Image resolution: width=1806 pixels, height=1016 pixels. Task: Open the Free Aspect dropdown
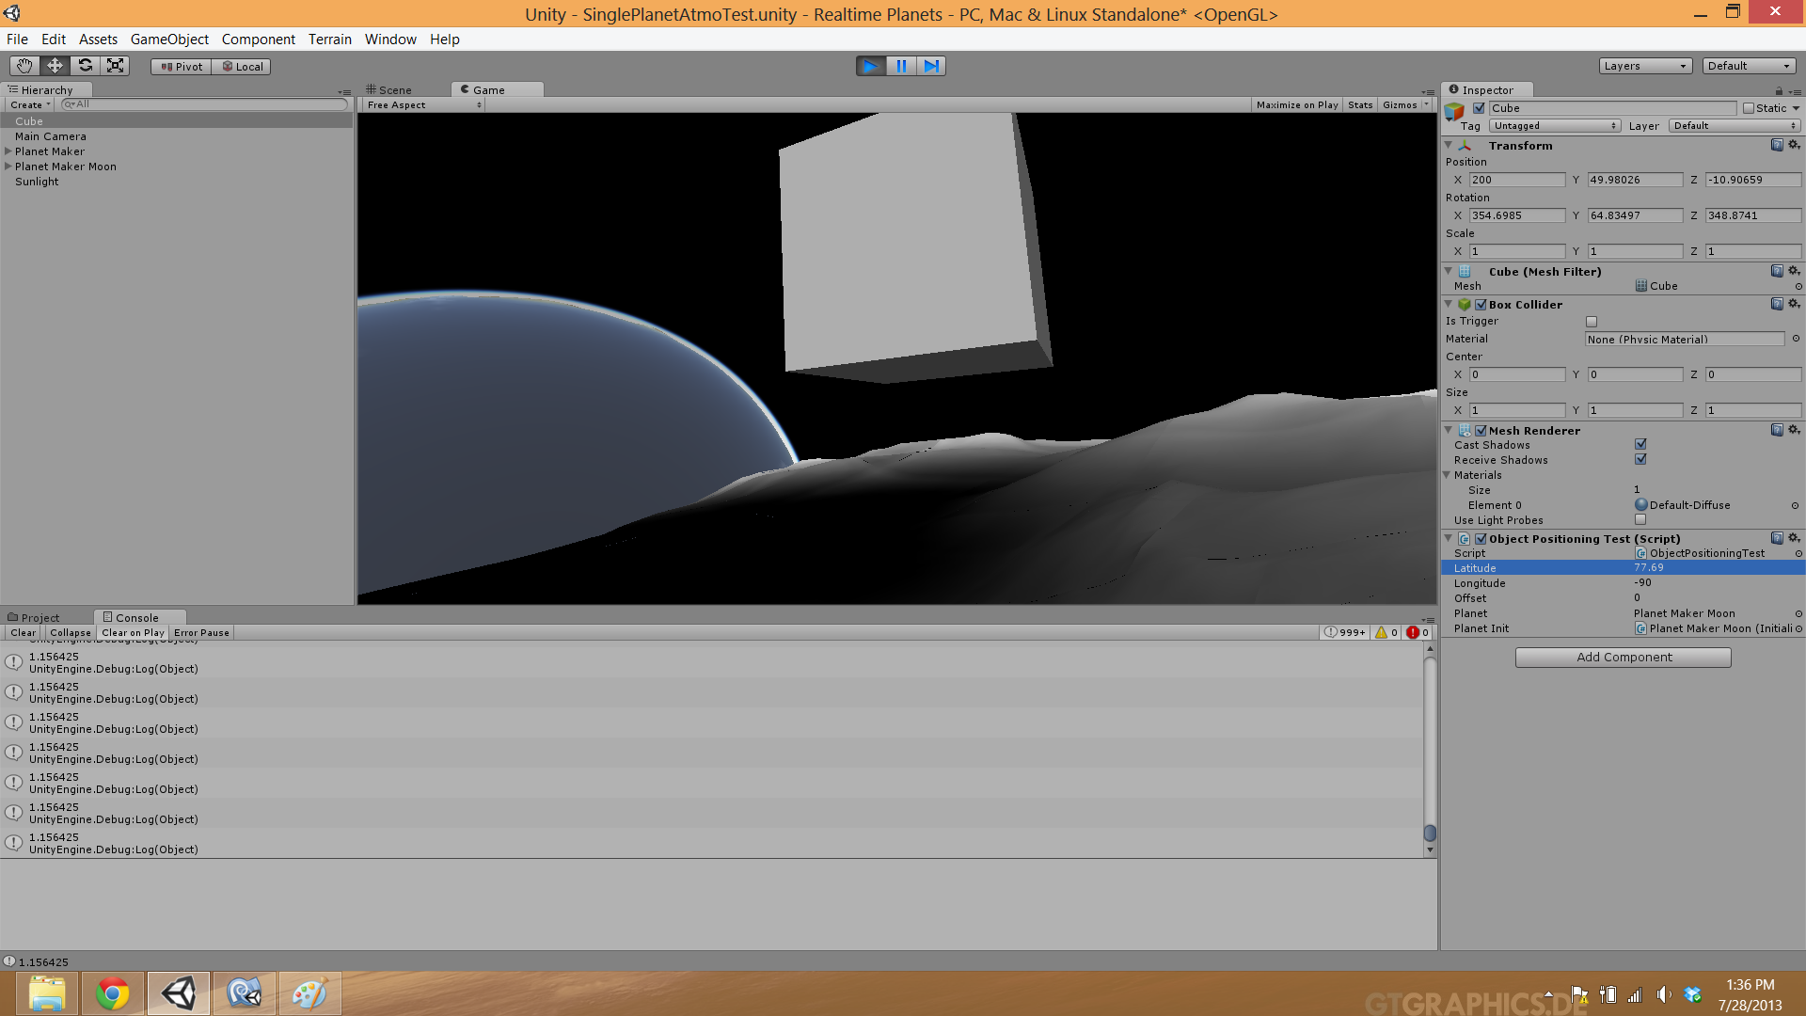424,105
